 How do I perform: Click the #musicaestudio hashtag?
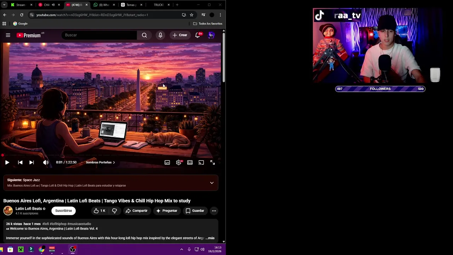tap(79, 224)
